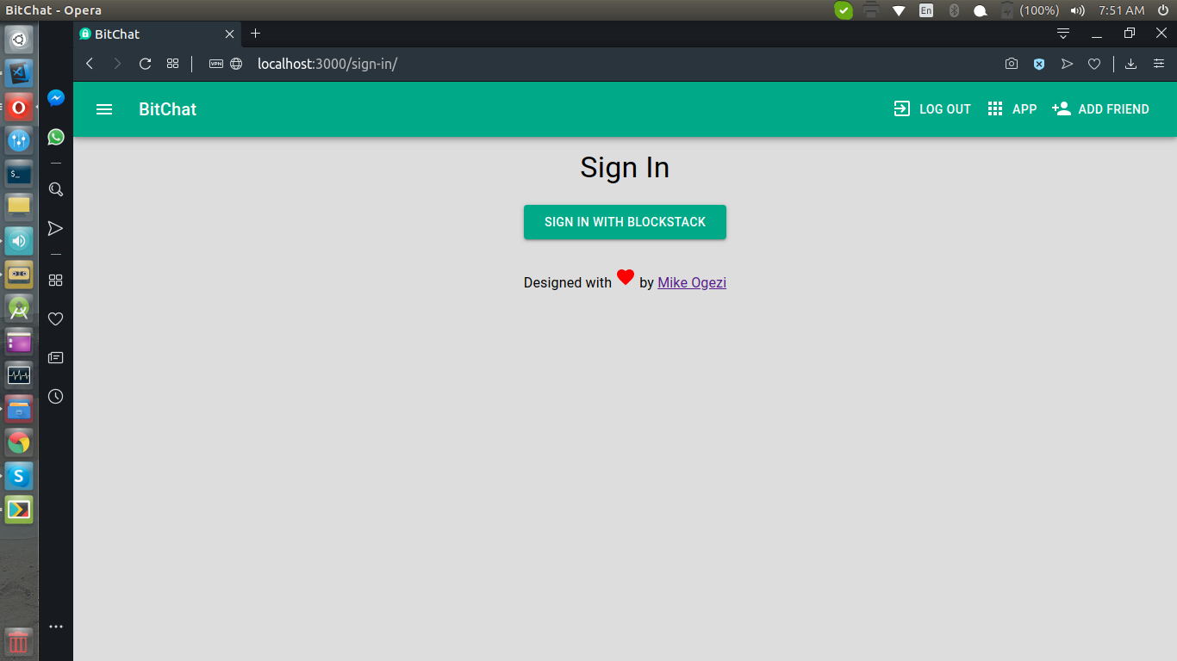Click the VPN badge in the address bar

point(216,64)
